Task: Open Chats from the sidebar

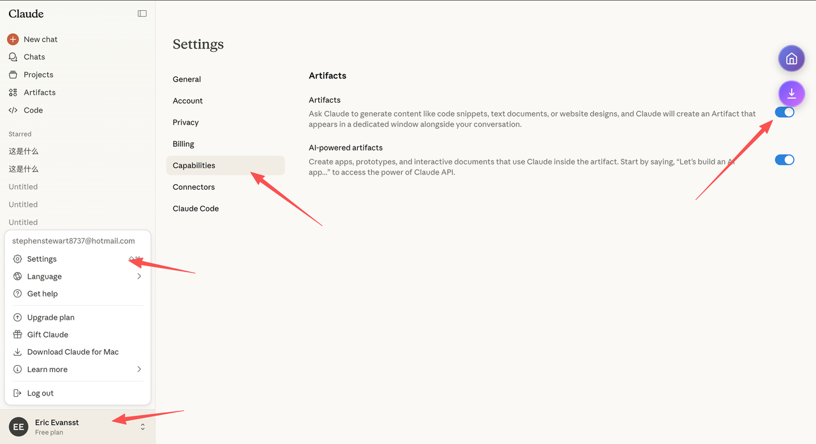Action: (34, 57)
